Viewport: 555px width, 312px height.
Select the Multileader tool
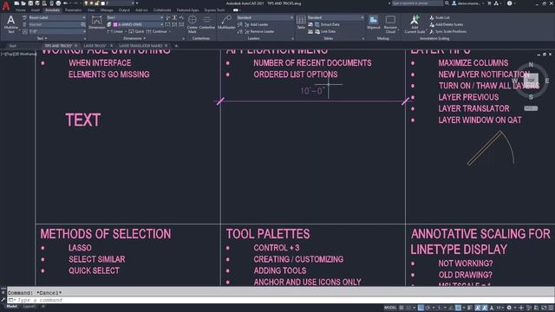(226, 23)
